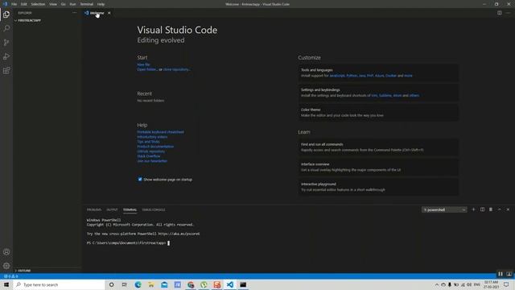
Task: Click the Windows taskbar search box
Action: coord(59,284)
